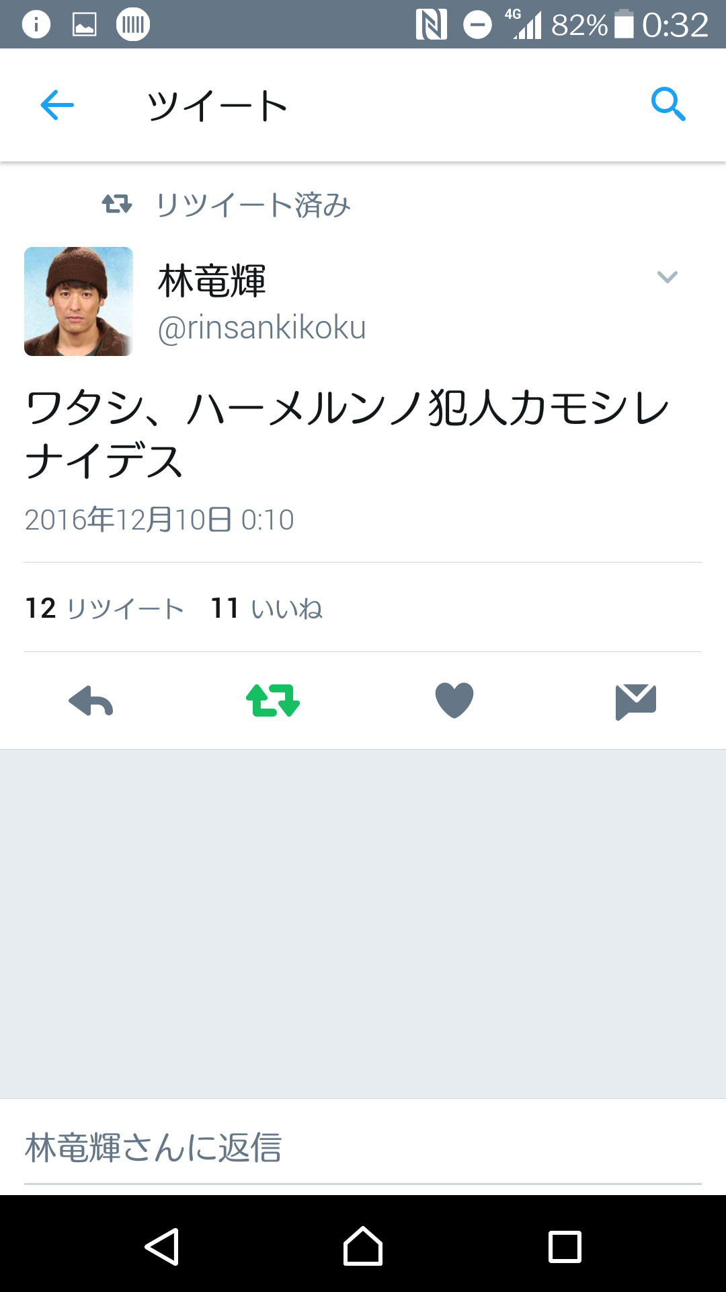
Task: View the 12 リツイート list
Action: pos(105,608)
